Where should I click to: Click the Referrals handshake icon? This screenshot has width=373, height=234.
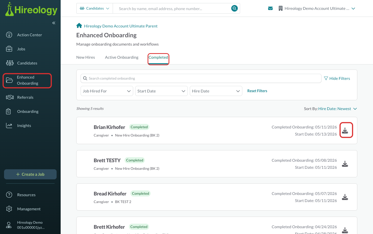[10, 97]
